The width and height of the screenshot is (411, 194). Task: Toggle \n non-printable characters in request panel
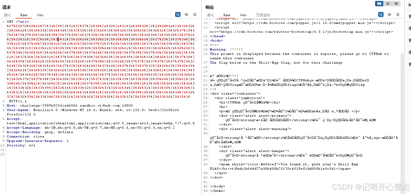coord(186,15)
